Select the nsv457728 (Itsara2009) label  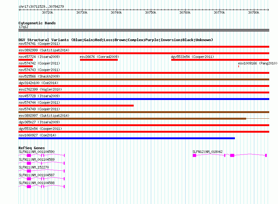tap(39, 96)
